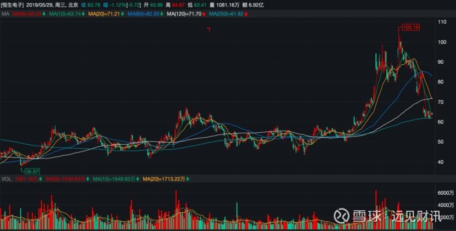
Task: Select the 恒生电子 stock name header
Action: point(12,3)
